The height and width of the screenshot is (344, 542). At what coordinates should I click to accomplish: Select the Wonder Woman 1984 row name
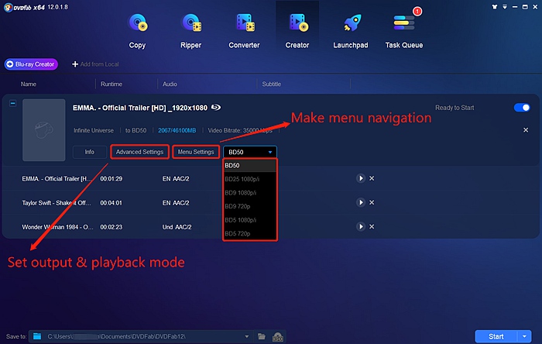tap(57, 227)
